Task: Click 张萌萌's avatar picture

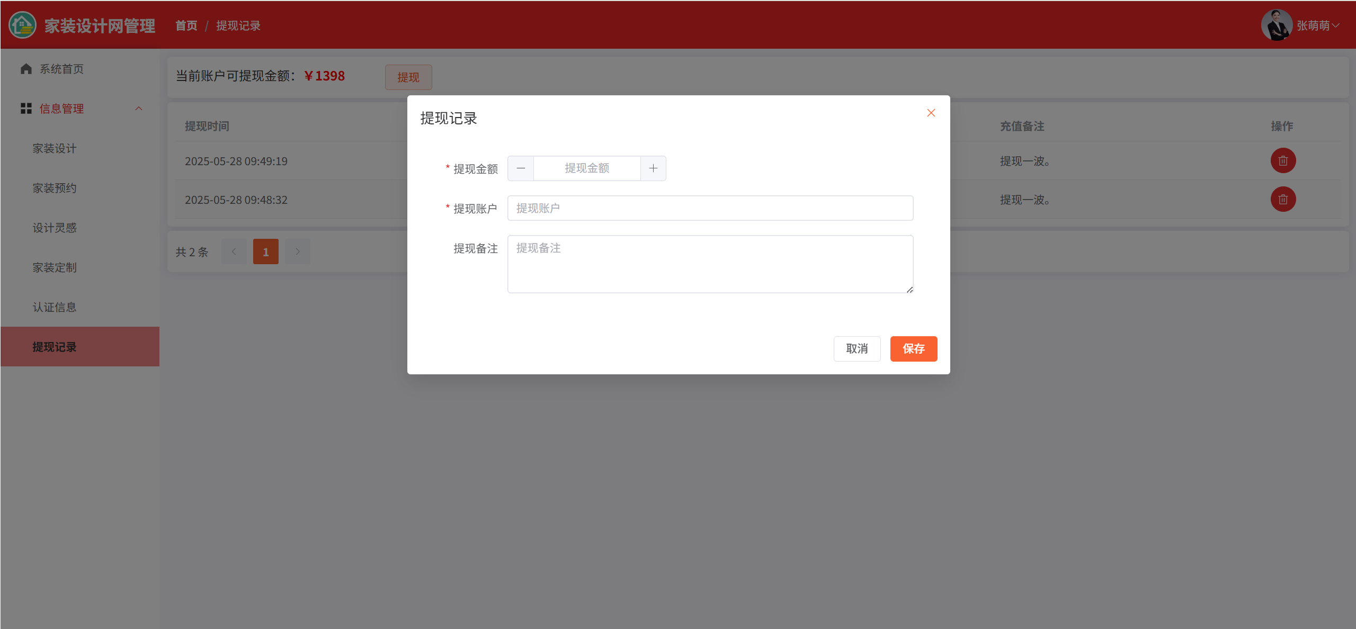Action: (x=1277, y=25)
